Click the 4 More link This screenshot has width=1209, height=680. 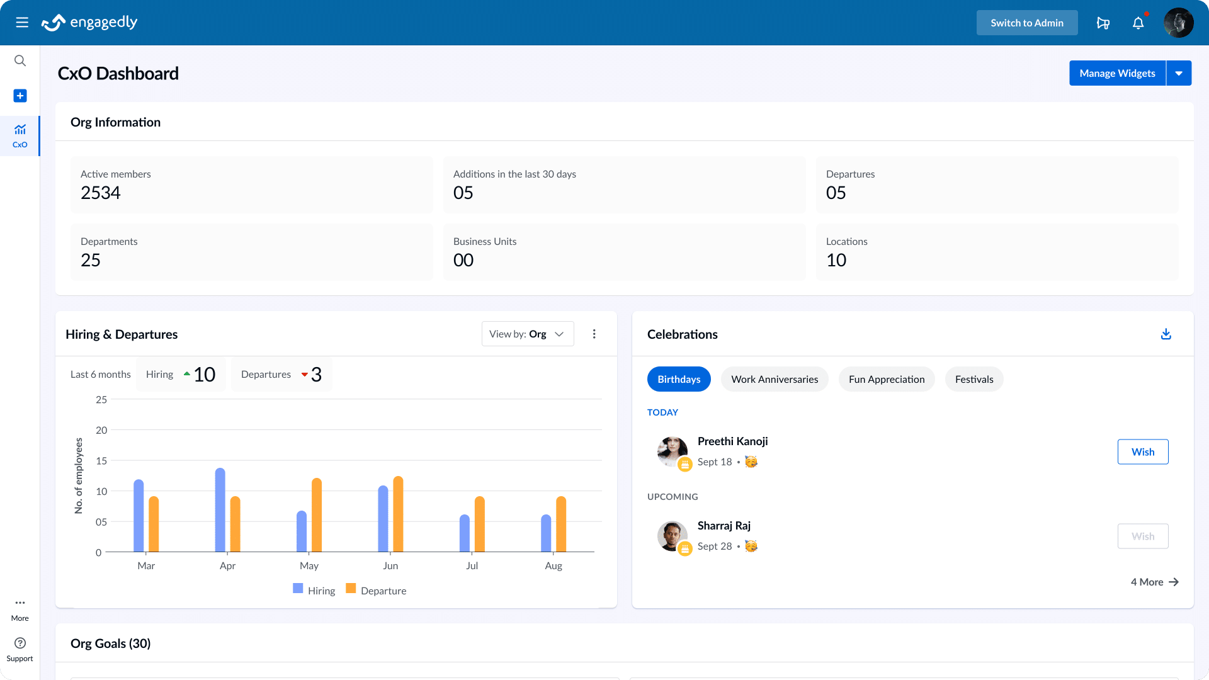pyautogui.click(x=1154, y=582)
